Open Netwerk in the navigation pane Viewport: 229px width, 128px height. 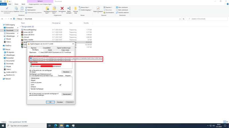8,79
